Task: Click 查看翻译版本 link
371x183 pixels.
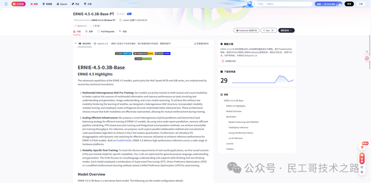Action: 201,44
